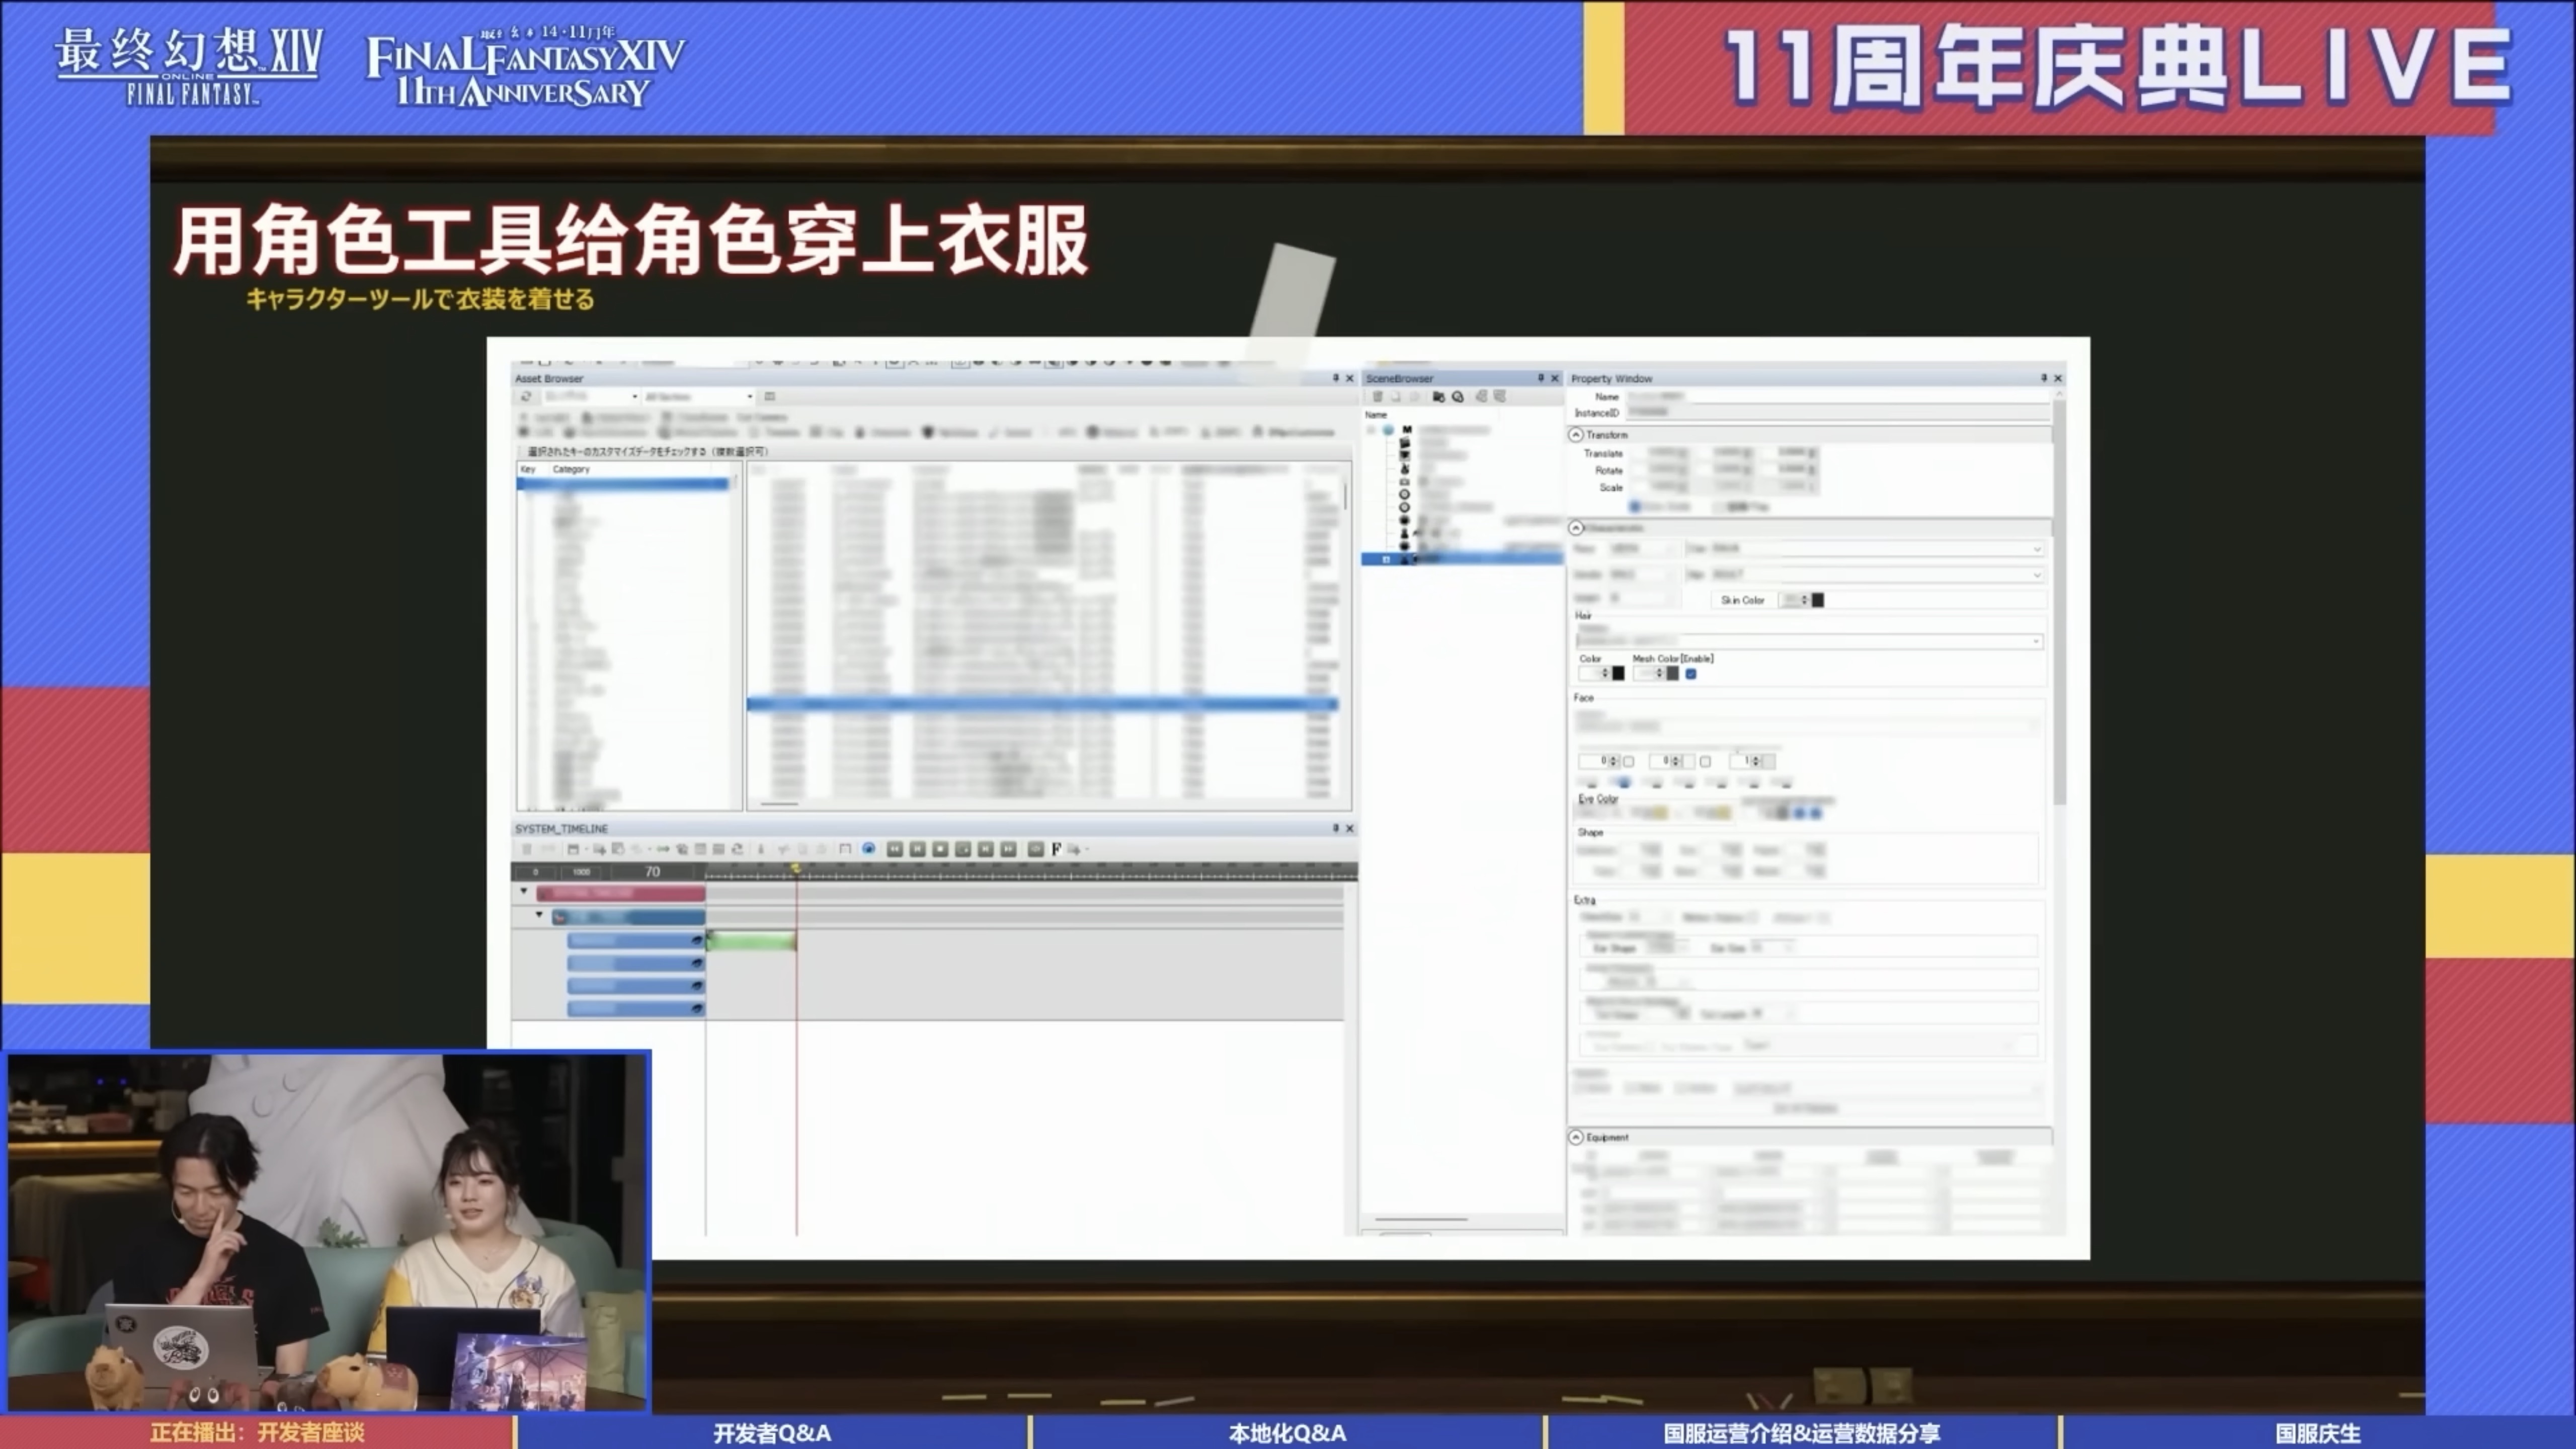Click the green clip on the timeline

click(751, 940)
